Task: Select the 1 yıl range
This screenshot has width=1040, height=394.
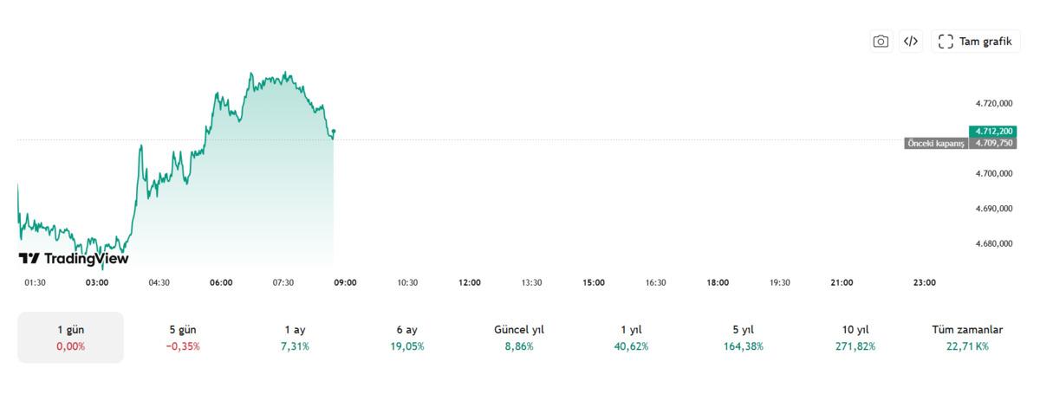Action: coord(630,337)
